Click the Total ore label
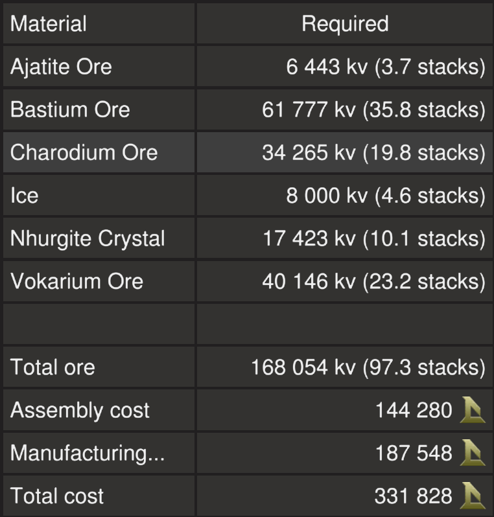The width and height of the screenshot is (494, 517). (53, 367)
